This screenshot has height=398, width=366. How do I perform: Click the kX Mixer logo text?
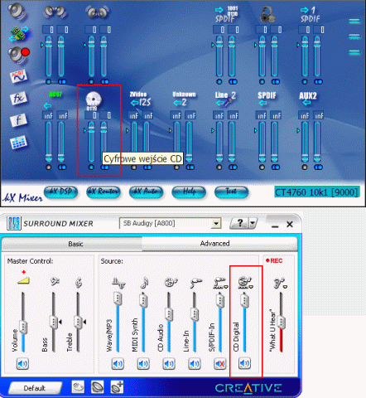coord(22,197)
